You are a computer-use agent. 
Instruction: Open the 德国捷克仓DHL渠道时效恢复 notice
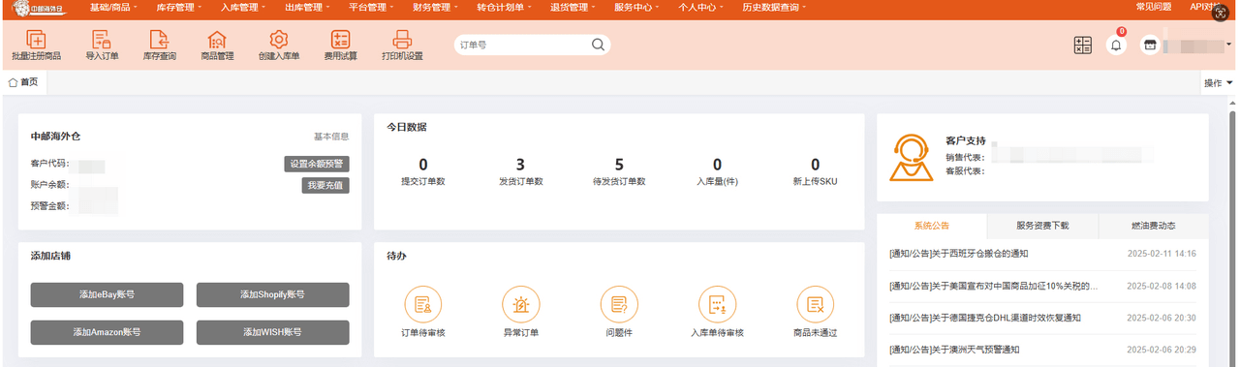coord(984,318)
